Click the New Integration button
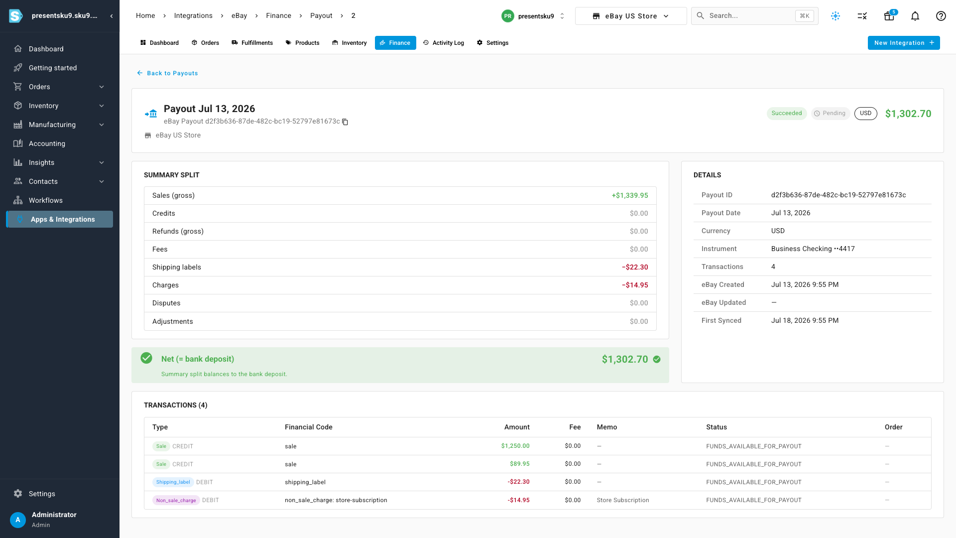956x538 pixels. pos(904,43)
